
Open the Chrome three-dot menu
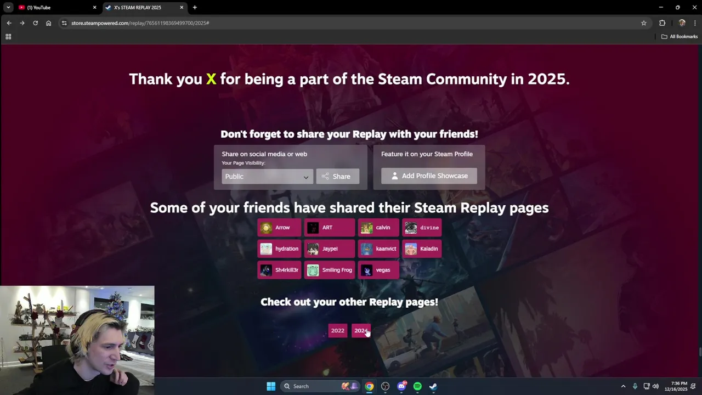pos(695,23)
